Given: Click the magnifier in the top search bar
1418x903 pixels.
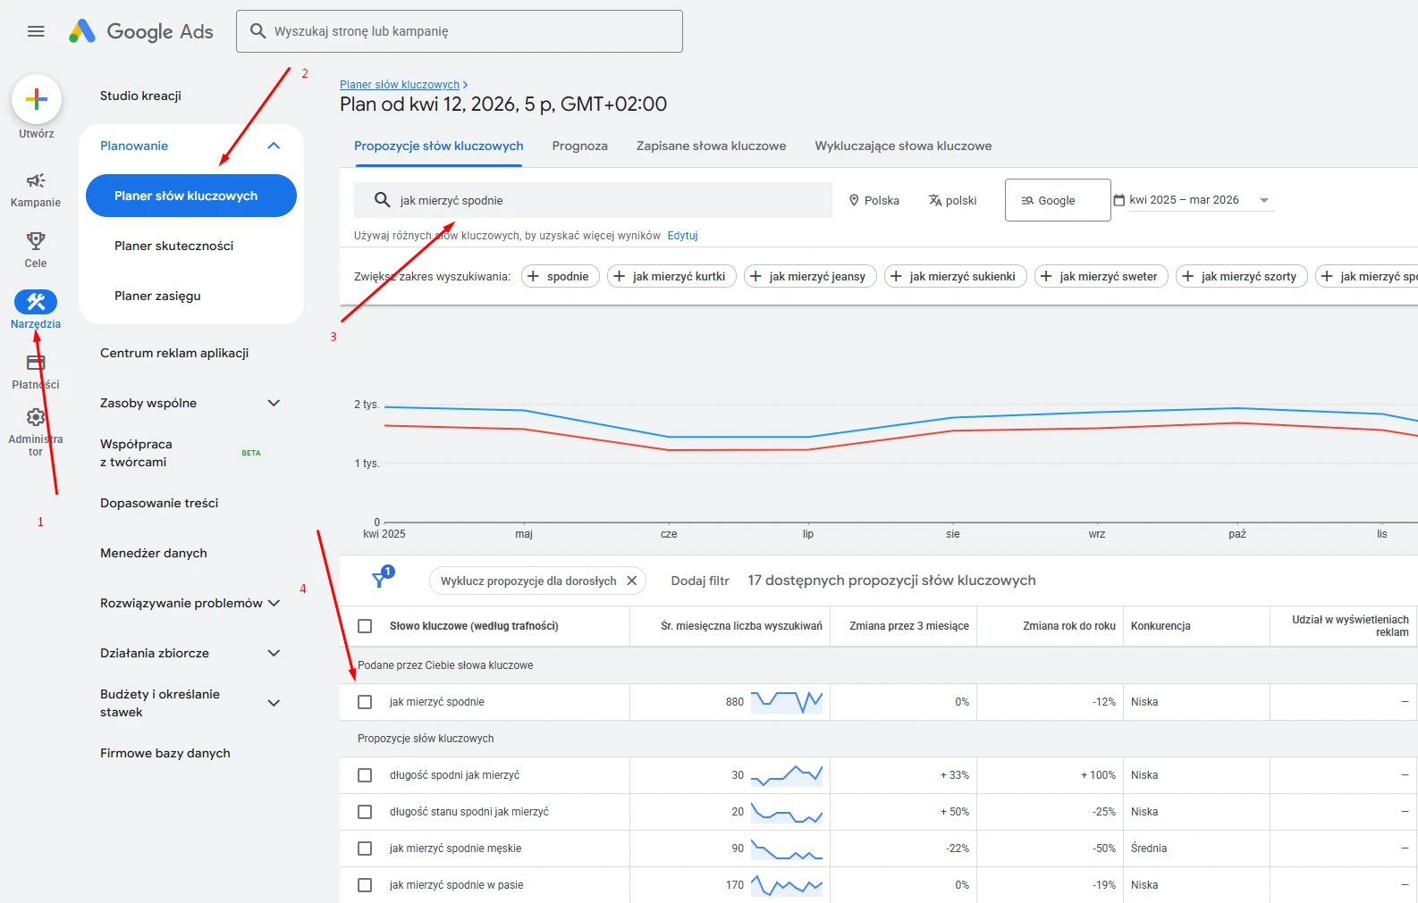Looking at the screenshot, I should (257, 31).
